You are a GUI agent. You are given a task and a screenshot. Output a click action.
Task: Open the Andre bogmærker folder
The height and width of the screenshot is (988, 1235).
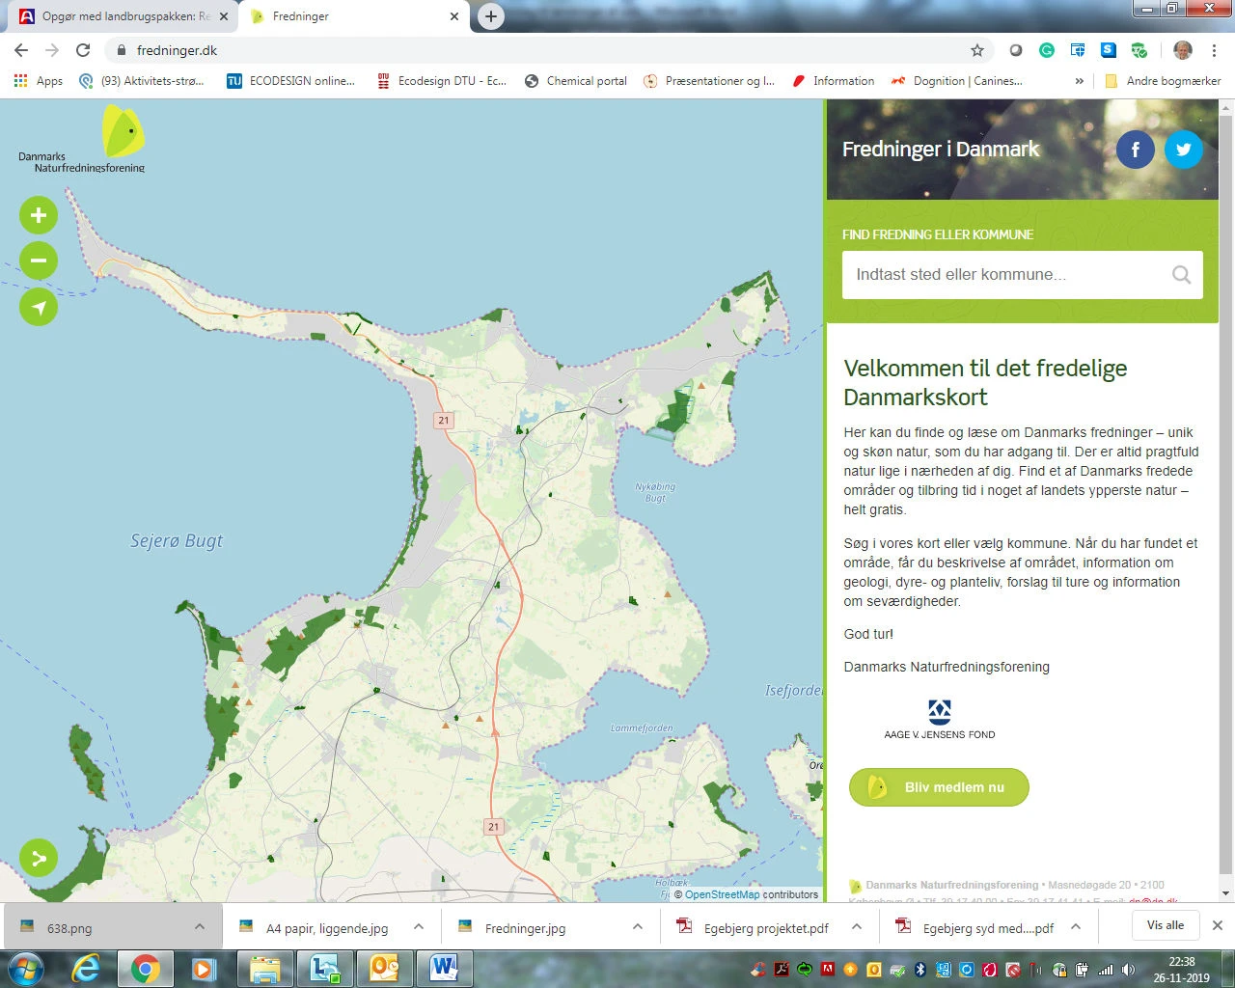(x=1163, y=81)
